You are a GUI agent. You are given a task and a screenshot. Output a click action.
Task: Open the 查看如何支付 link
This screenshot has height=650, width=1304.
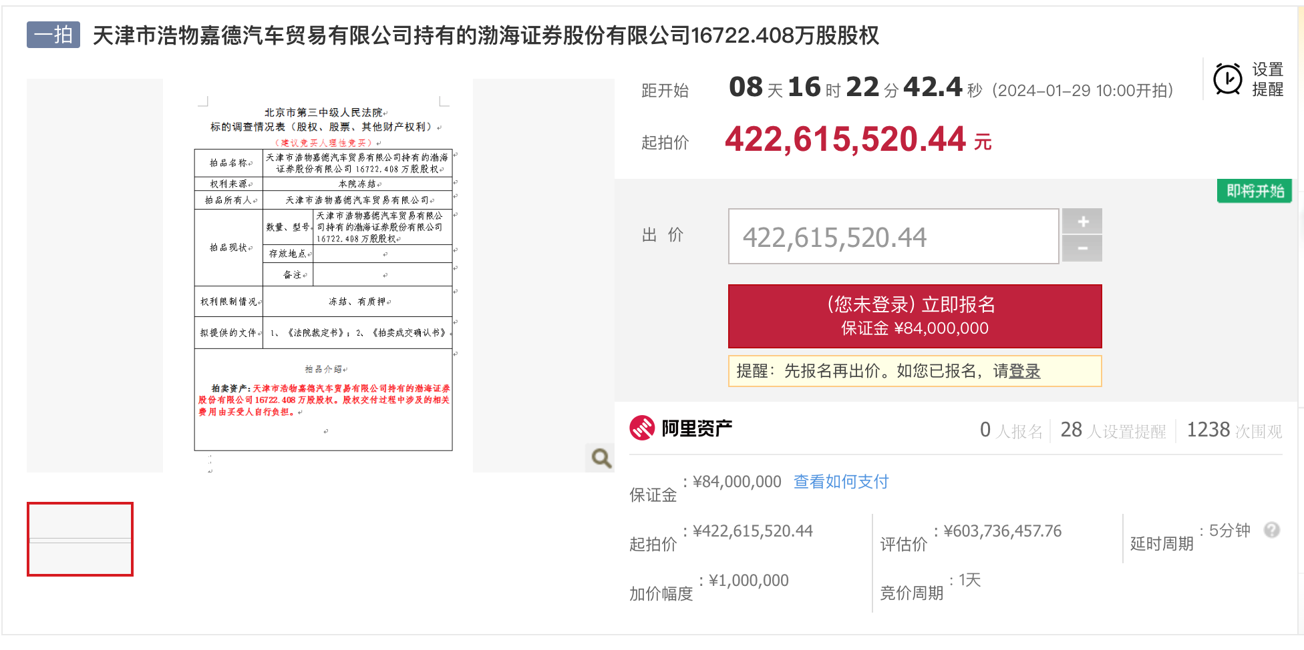tap(841, 482)
